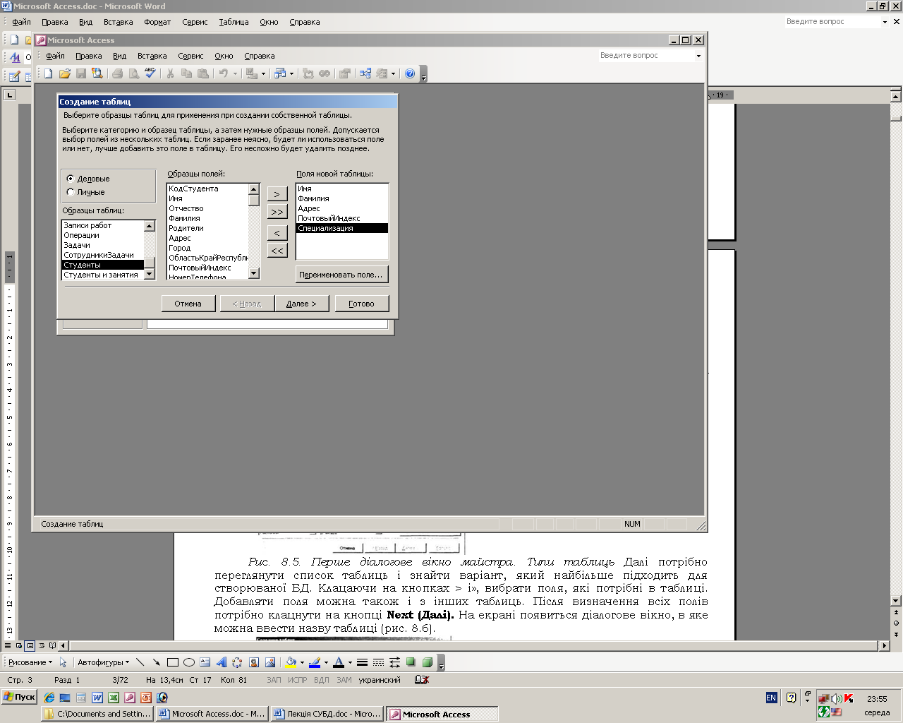This screenshot has width=903, height=723.
Task: Click Переименовать поле... button
Action: point(341,275)
